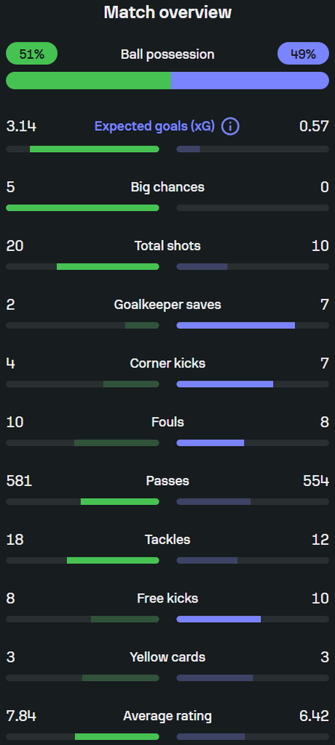Select the purple 49% possession badge
The image size is (335, 745).
[x=303, y=54]
